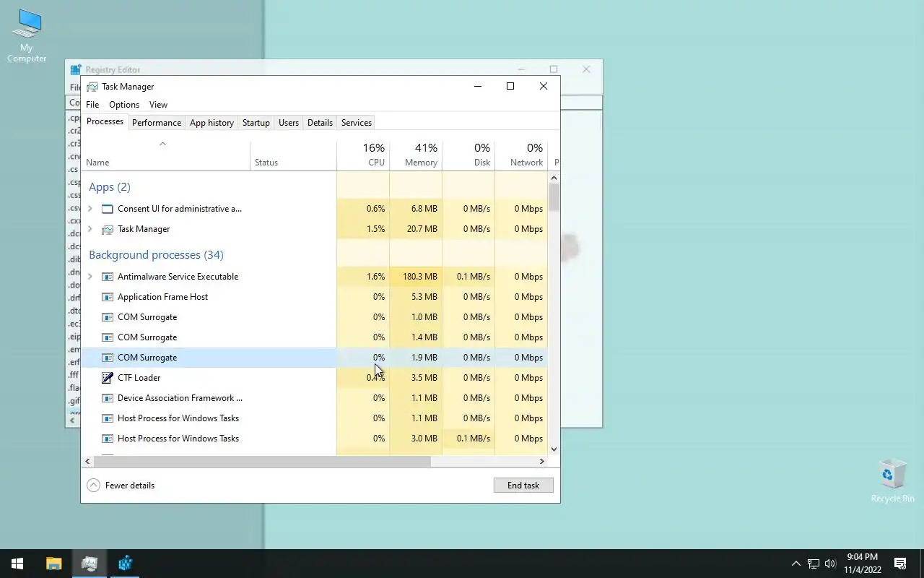This screenshot has width=924, height=578.
Task: Click the highlighted COM Surrogate row icon
Action: [x=108, y=358]
